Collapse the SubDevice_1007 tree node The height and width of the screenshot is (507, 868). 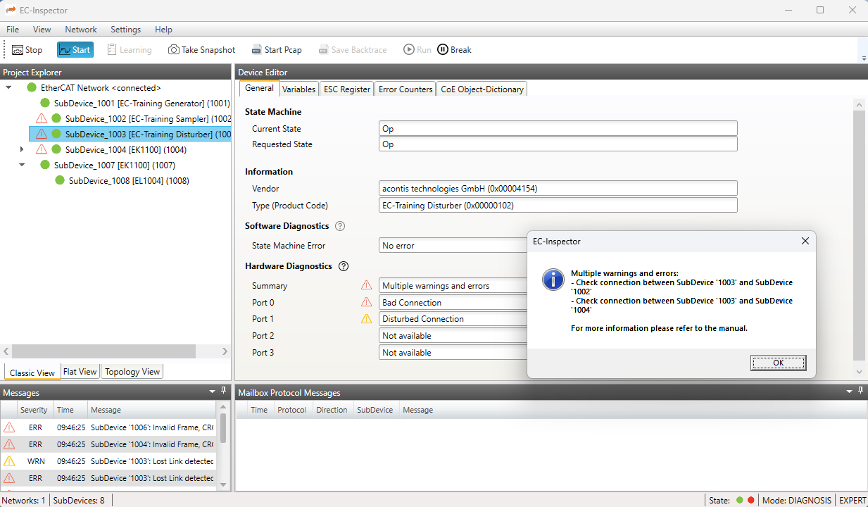22,165
